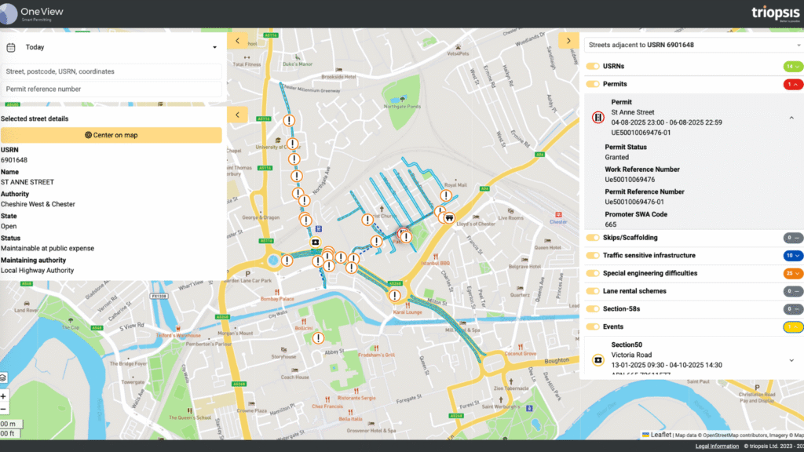
Task: Collapse the search panel with left arrow
Action: 237,41
